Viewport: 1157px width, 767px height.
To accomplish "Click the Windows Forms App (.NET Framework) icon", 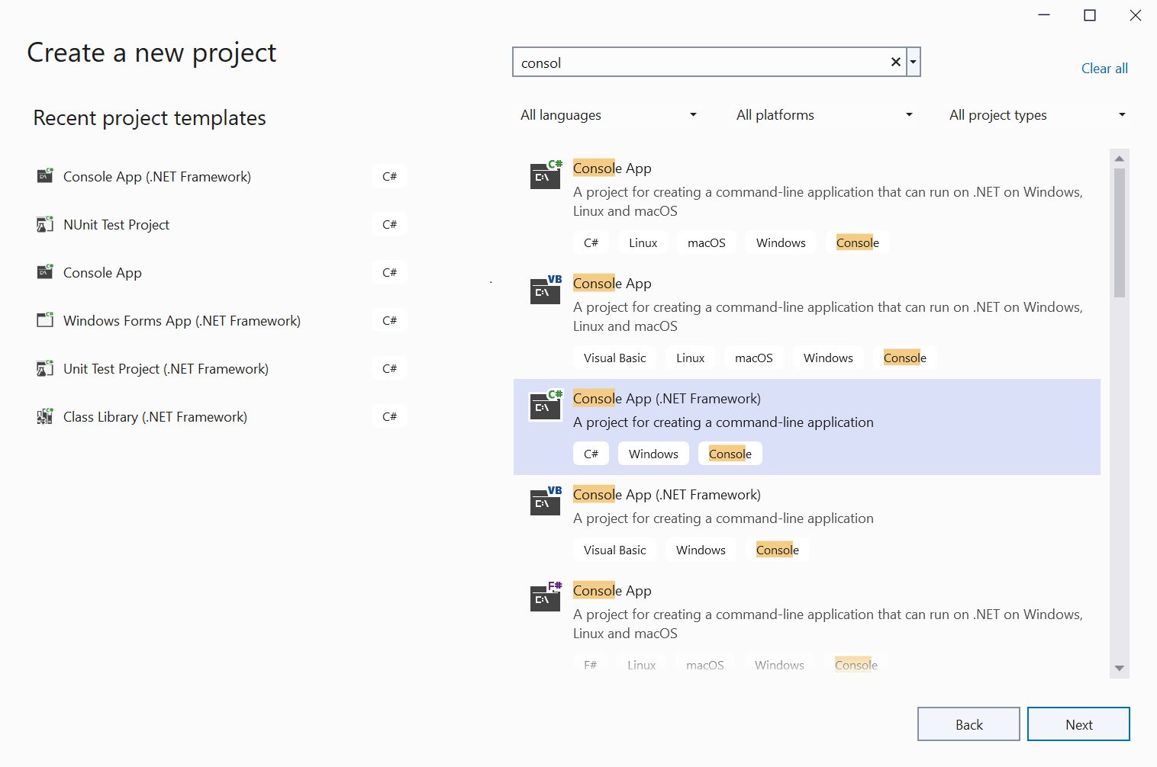I will tap(45, 319).
